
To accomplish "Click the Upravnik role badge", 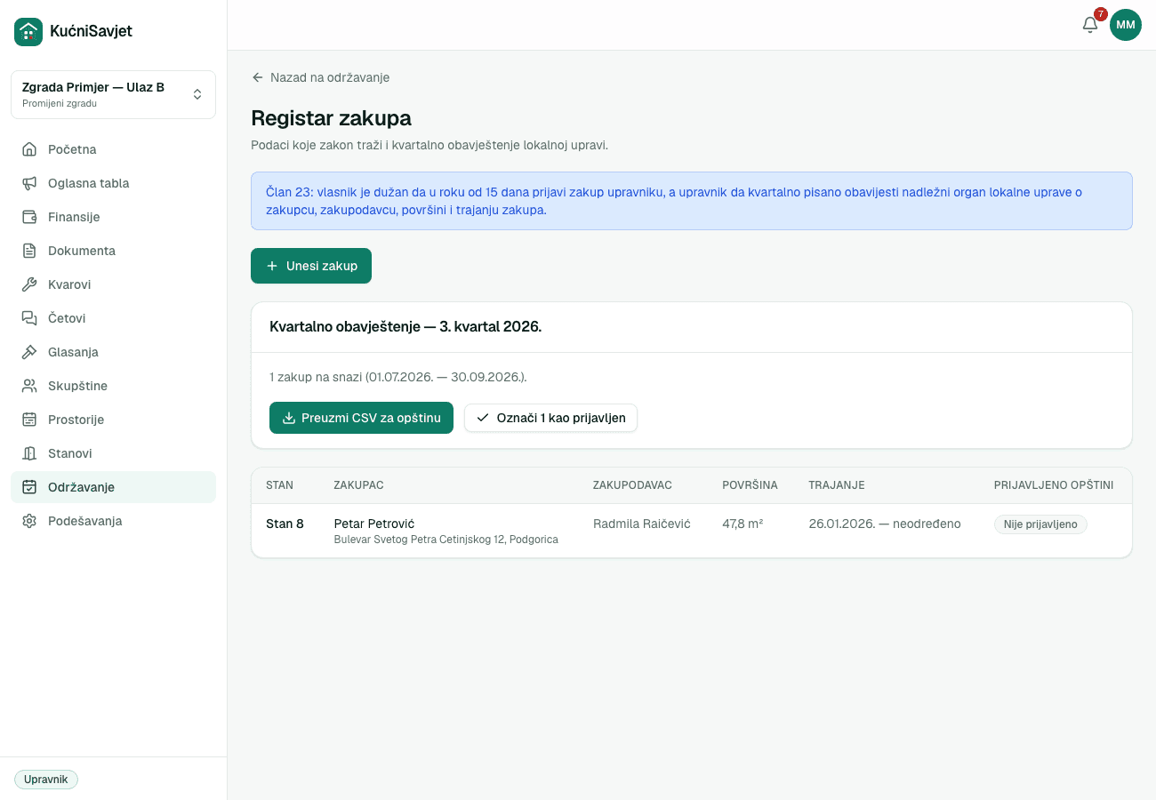I will click(x=46, y=780).
